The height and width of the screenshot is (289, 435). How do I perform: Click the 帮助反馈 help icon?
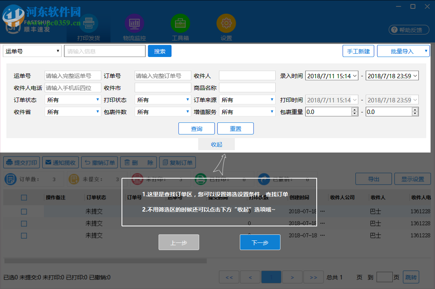pyautogui.click(x=409, y=30)
